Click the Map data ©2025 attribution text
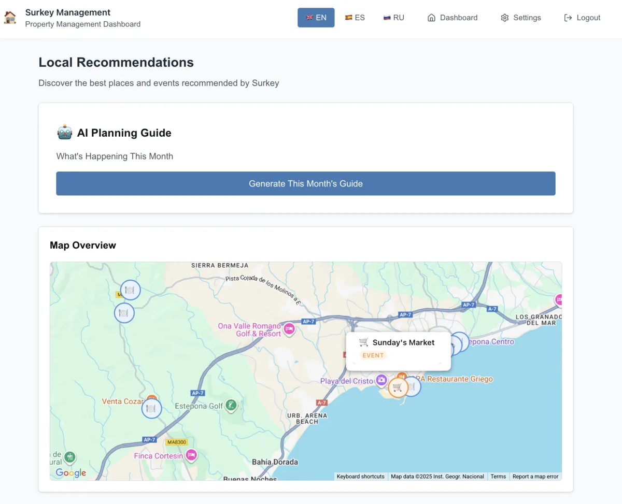622x504 pixels. click(437, 477)
